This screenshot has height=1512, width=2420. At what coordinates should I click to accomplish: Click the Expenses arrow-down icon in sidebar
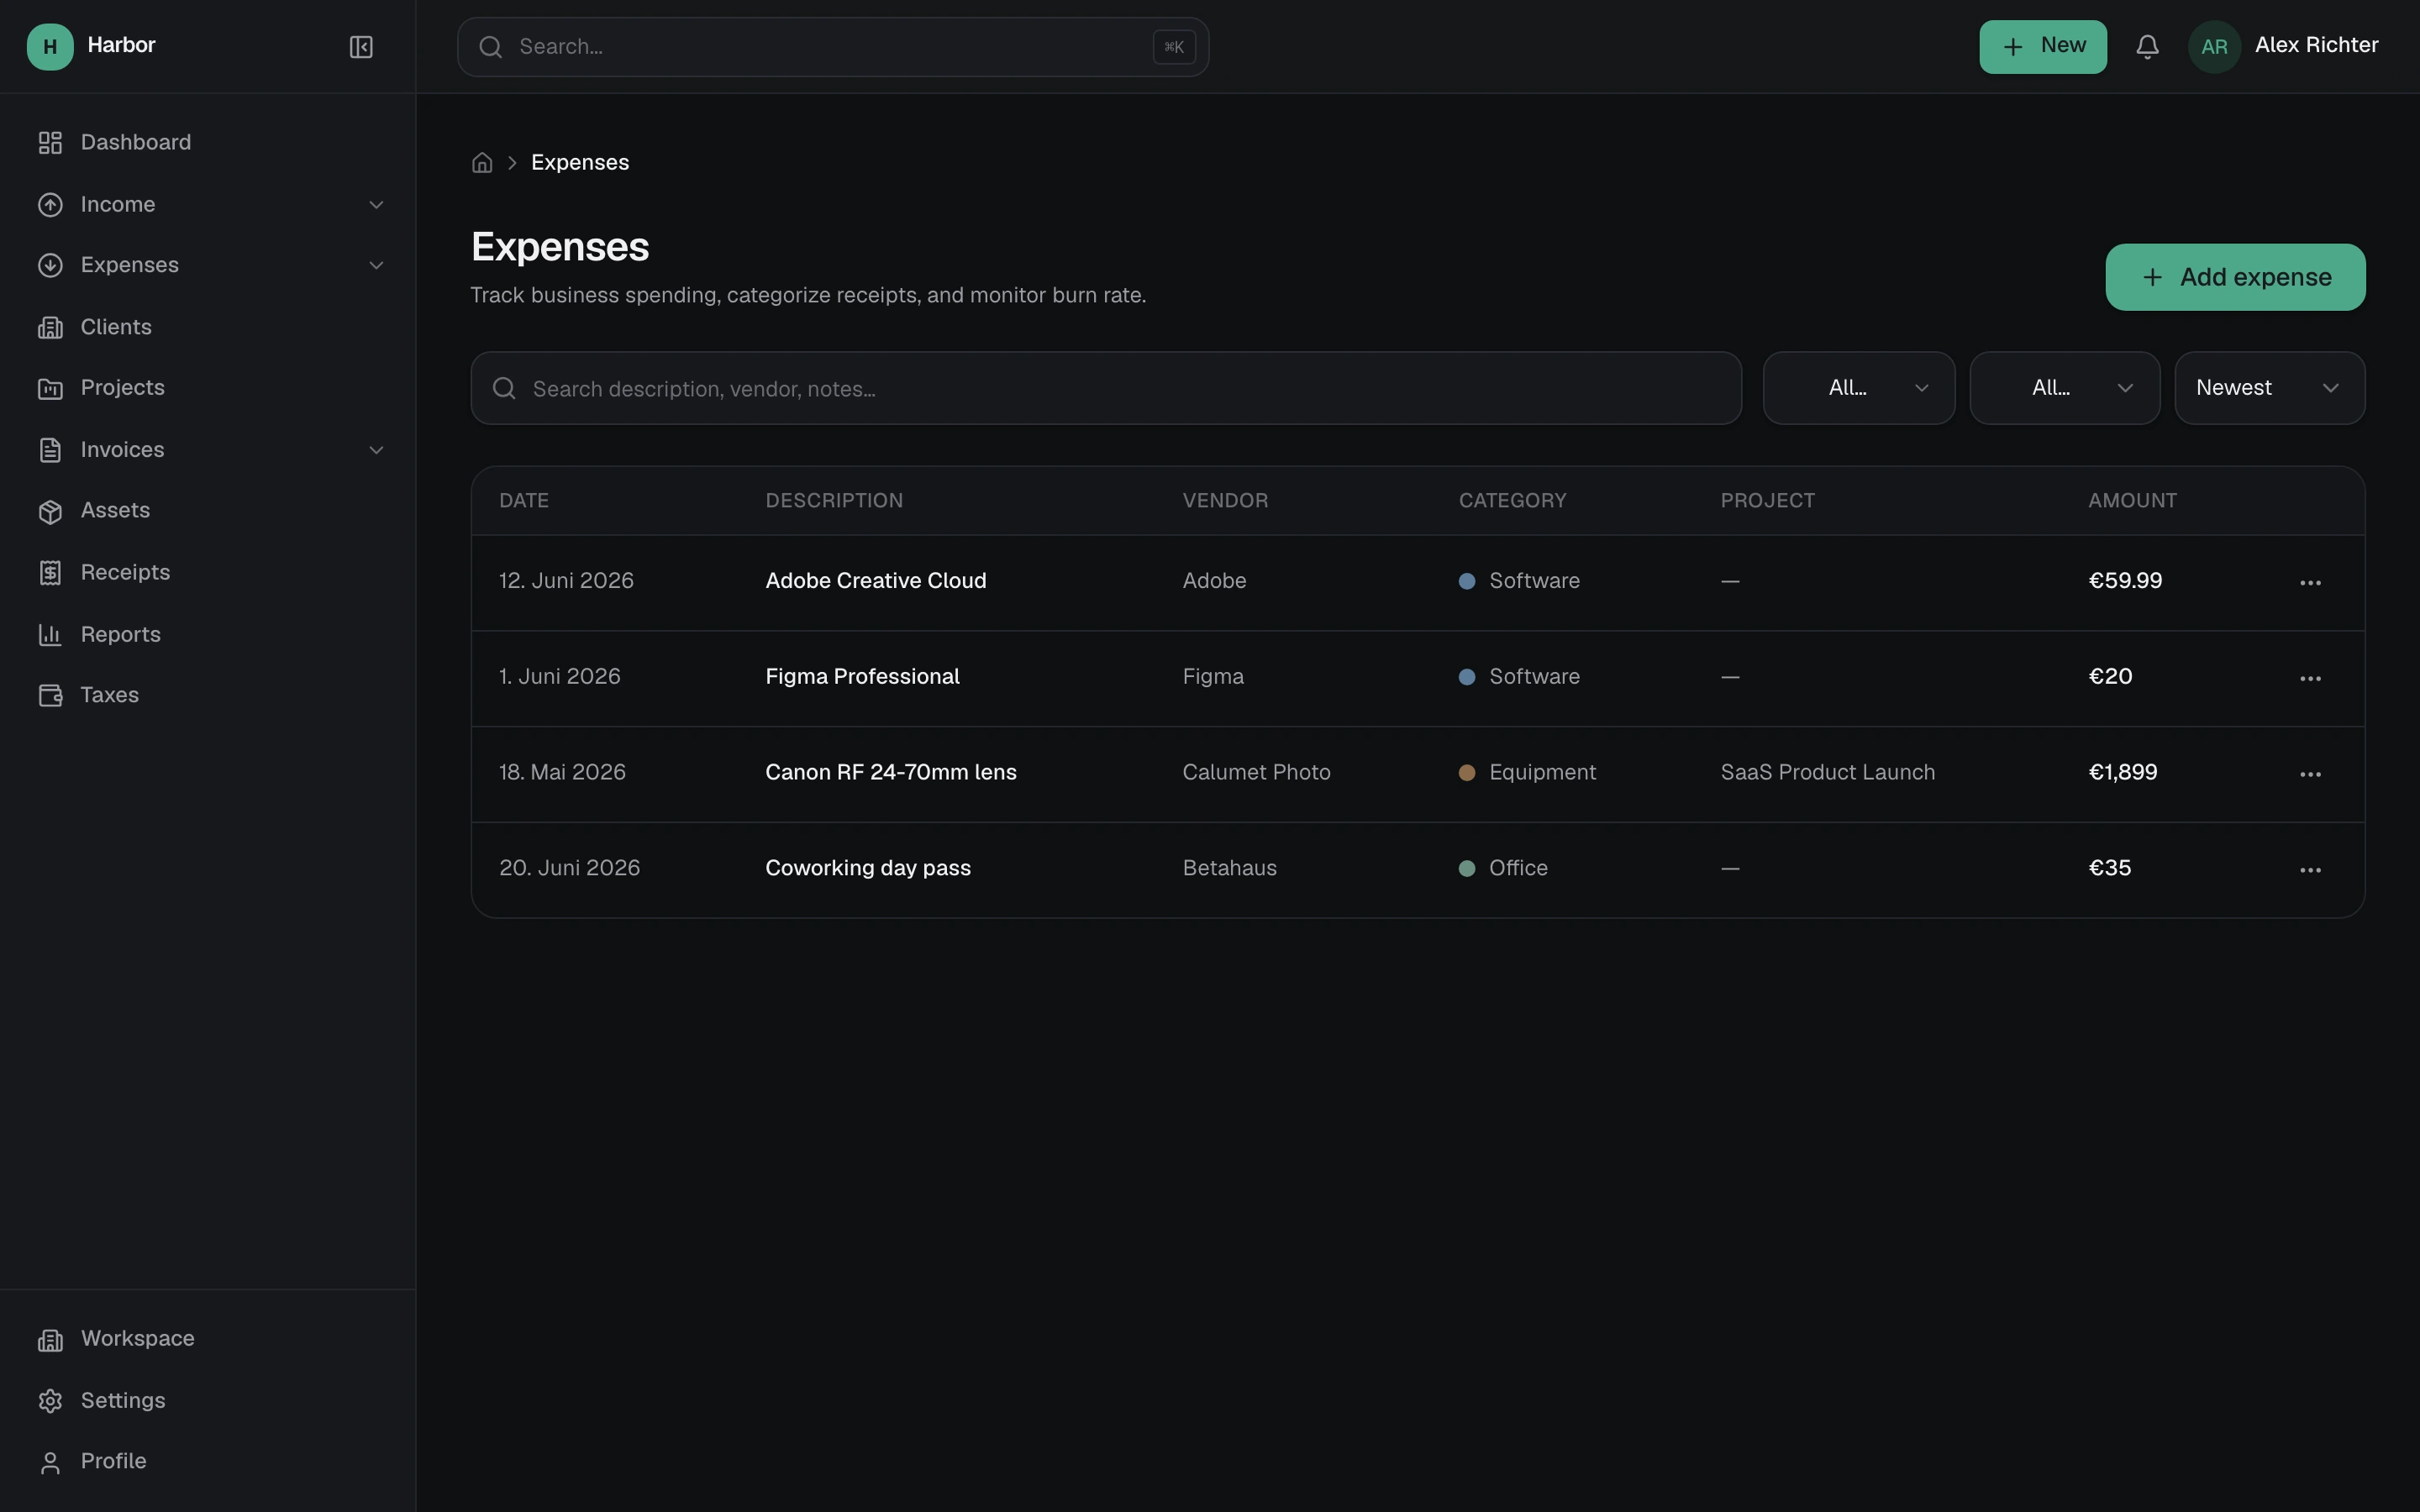[50, 266]
